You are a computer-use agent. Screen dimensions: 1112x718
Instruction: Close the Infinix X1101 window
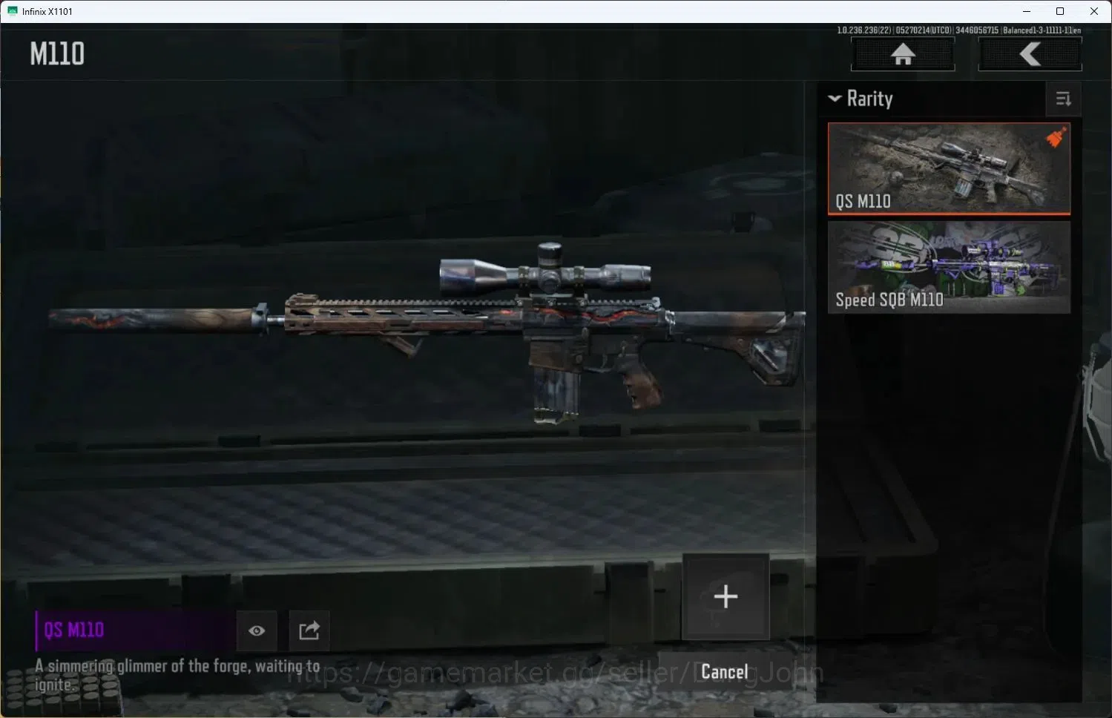point(1094,11)
